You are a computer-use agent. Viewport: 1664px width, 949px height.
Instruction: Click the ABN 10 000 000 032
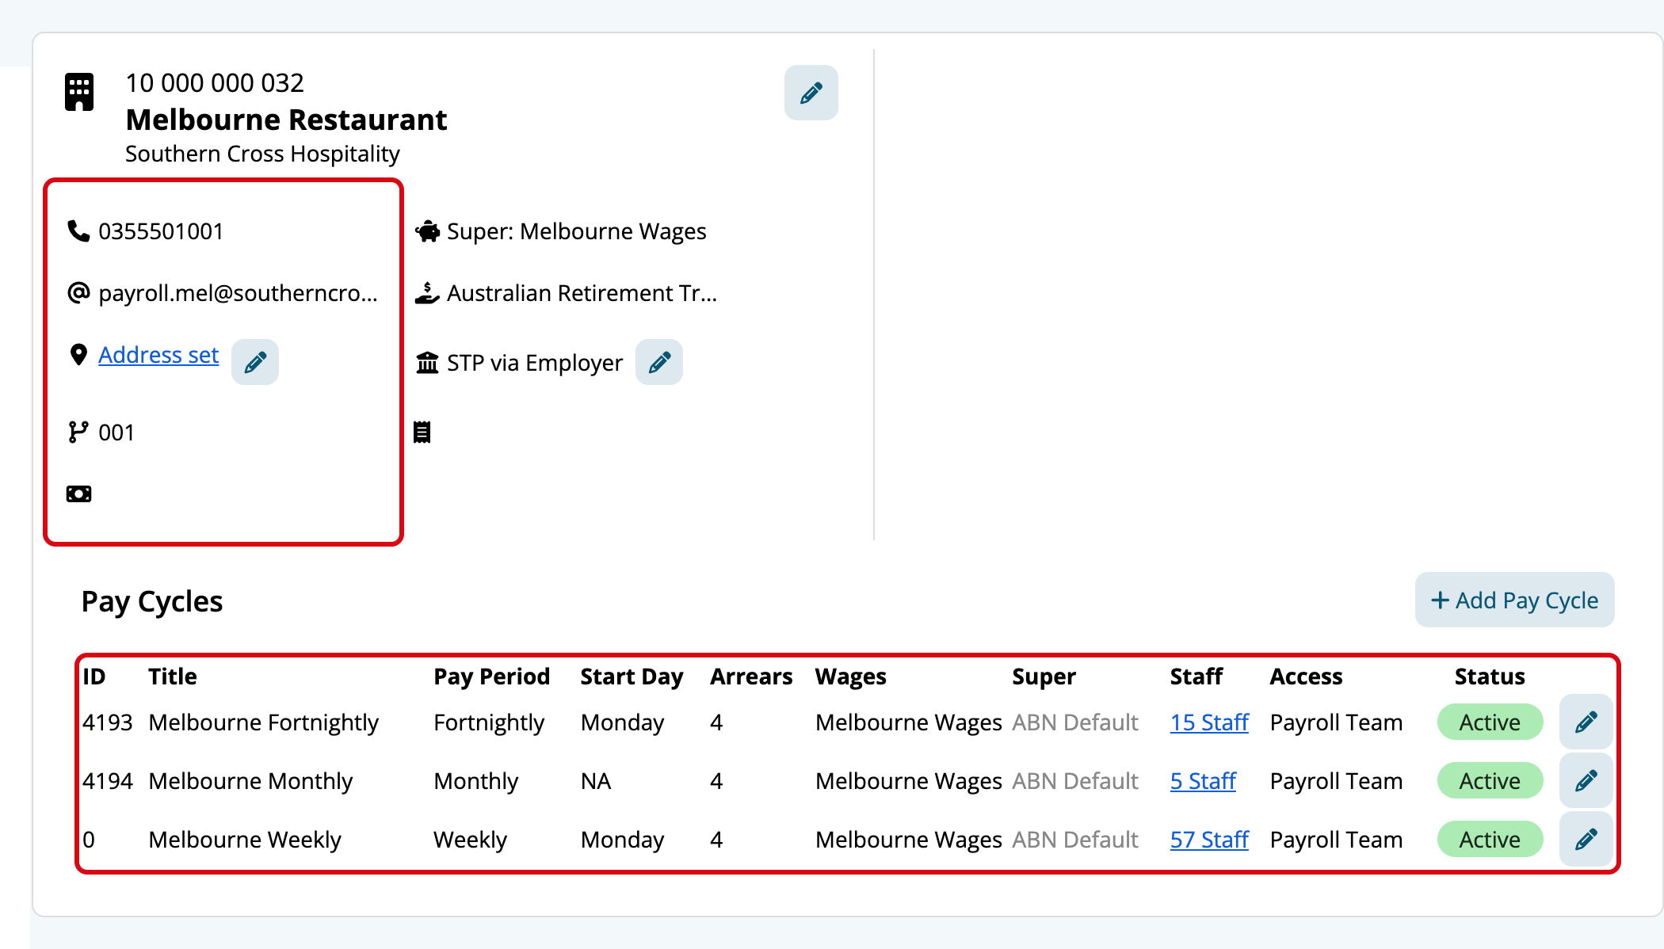point(215,82)
